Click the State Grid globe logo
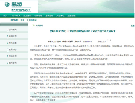The width and height of the screenshot is (135, 103). pyautogui.click(x=7, y=4)
